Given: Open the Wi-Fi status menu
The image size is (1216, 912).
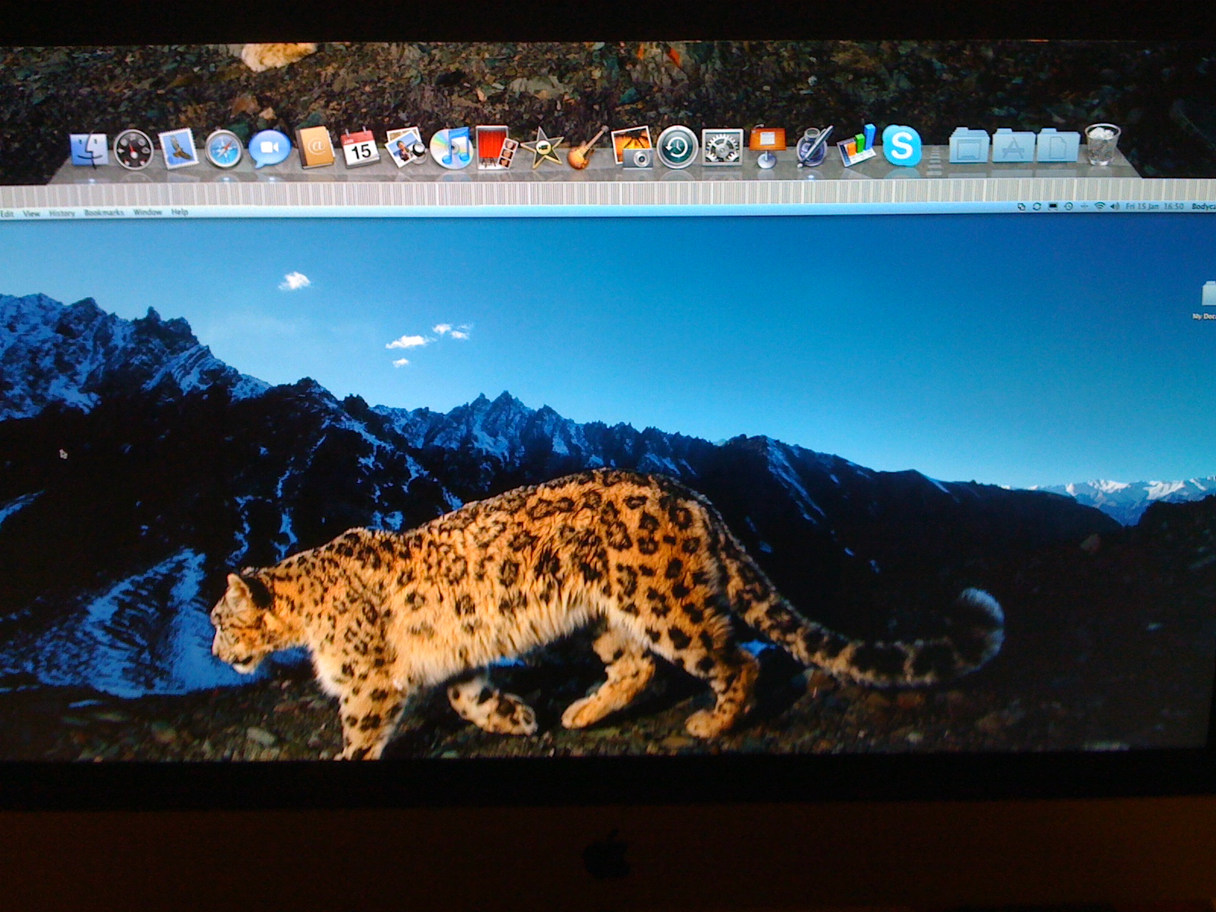Looking at the screenshot, I should point(1099,207).
